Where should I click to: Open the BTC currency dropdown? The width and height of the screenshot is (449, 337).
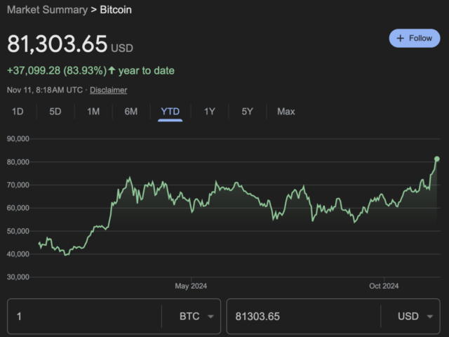coord(197,317)
